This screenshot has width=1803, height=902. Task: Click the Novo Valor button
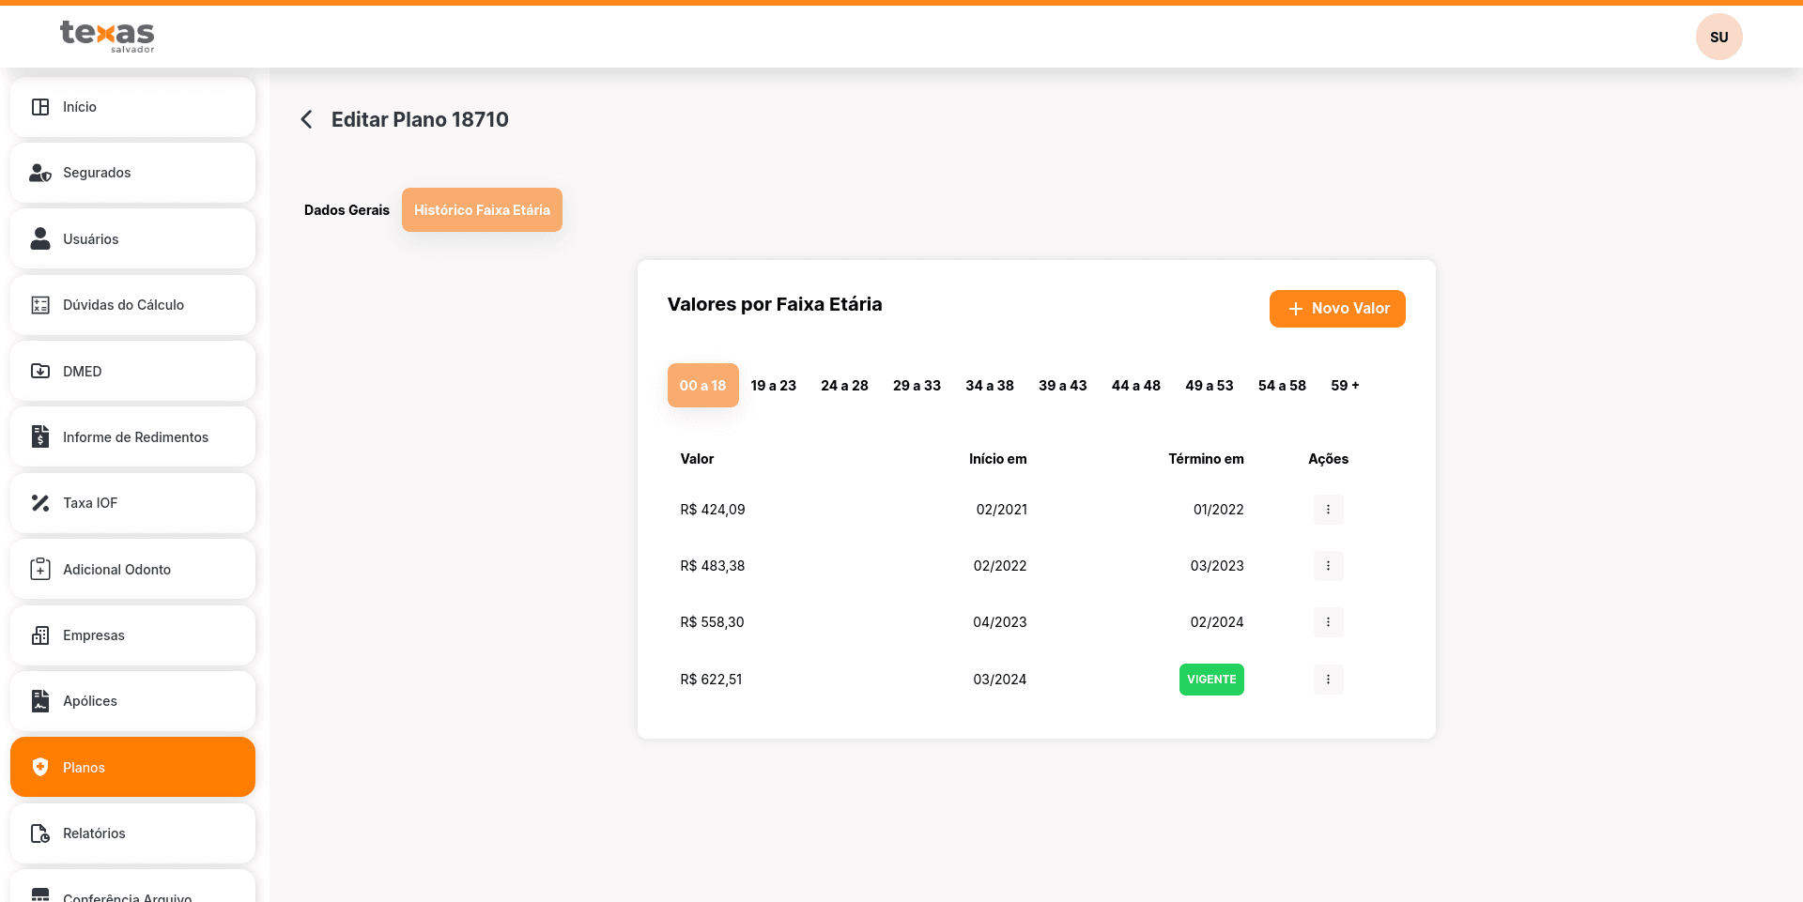(1337, 309)
